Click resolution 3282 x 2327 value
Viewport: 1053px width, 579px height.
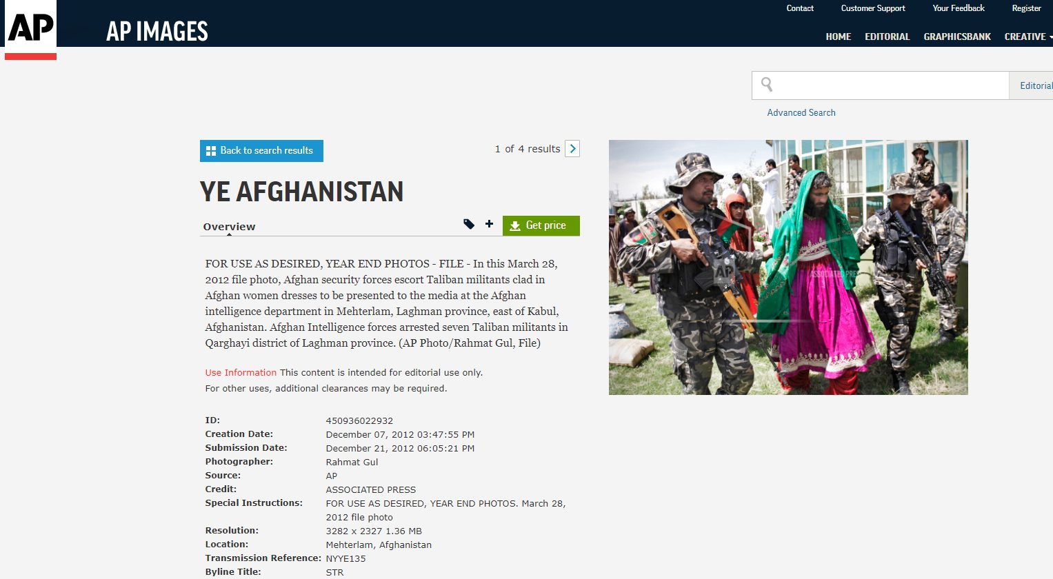click(374, 531)
